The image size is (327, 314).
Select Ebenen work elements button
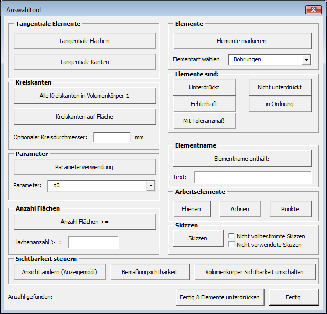coord(192,209)
